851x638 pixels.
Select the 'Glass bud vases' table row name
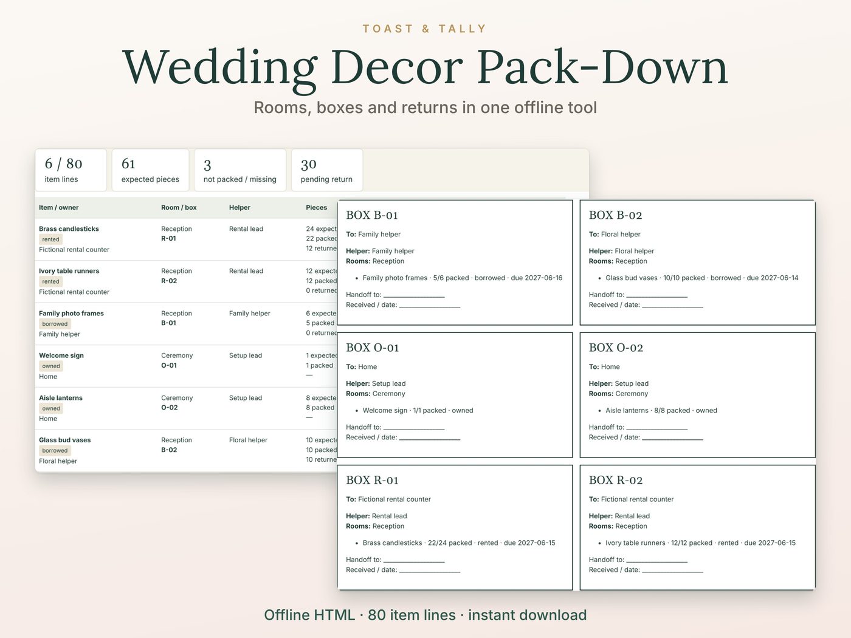pyautogui.click(x=65, y=440)
